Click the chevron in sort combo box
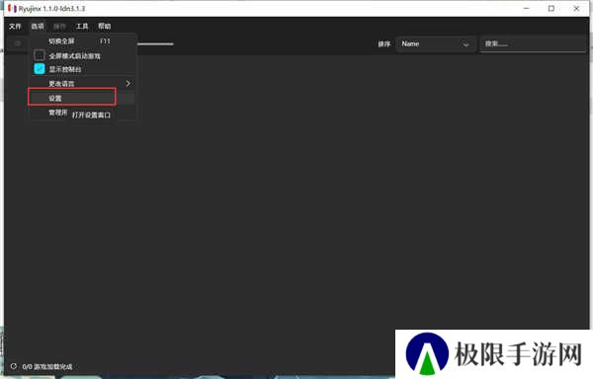This screenshot has height=379, width=593. 466,44
